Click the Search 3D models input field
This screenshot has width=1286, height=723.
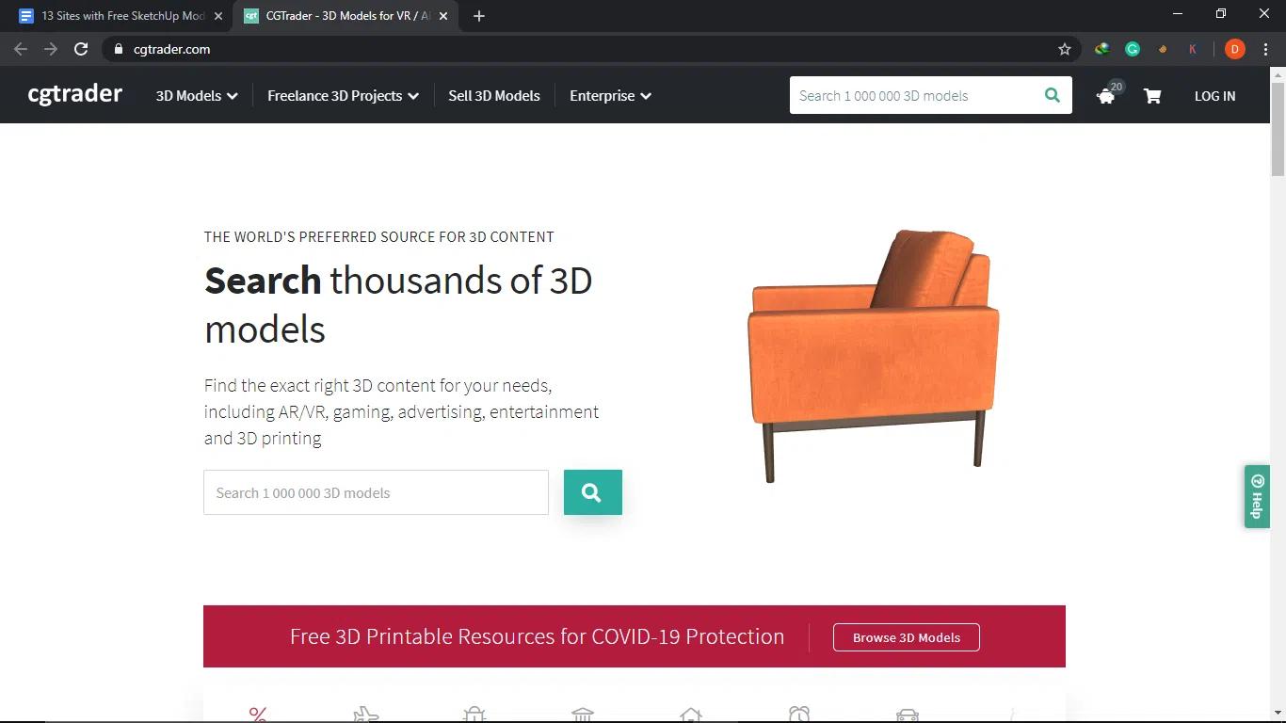[376, 492]
